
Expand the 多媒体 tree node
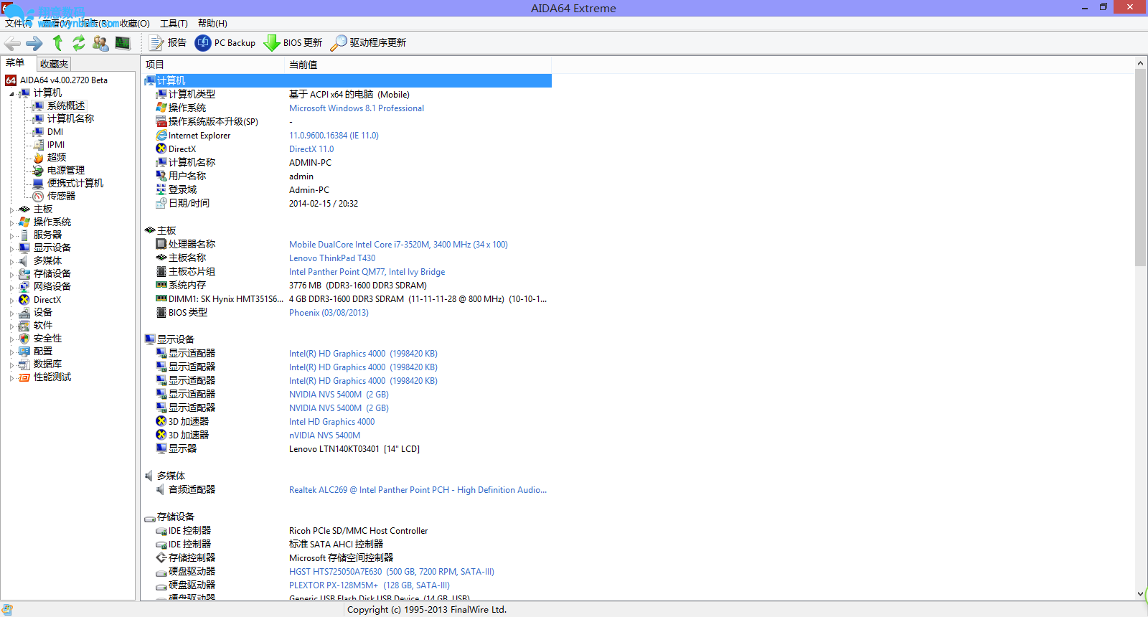coord(11,262)
